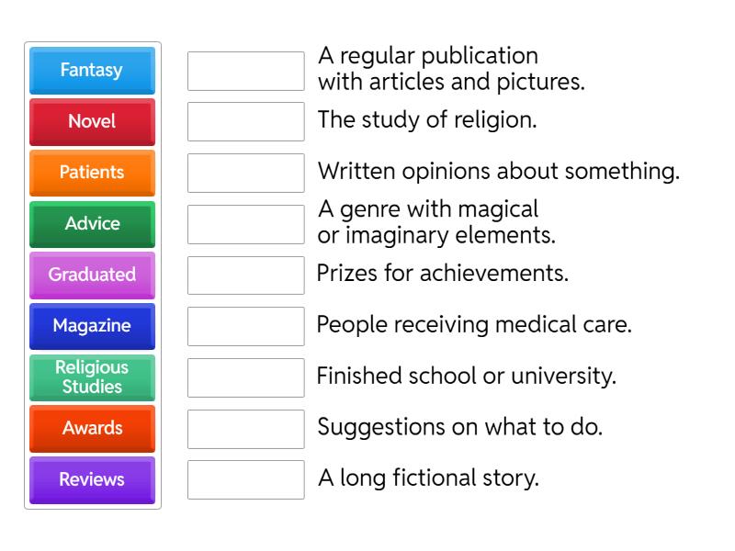Screen dimensions: 735x551
Task: Select box for magical genre definition
Action: tap(245, 224)
